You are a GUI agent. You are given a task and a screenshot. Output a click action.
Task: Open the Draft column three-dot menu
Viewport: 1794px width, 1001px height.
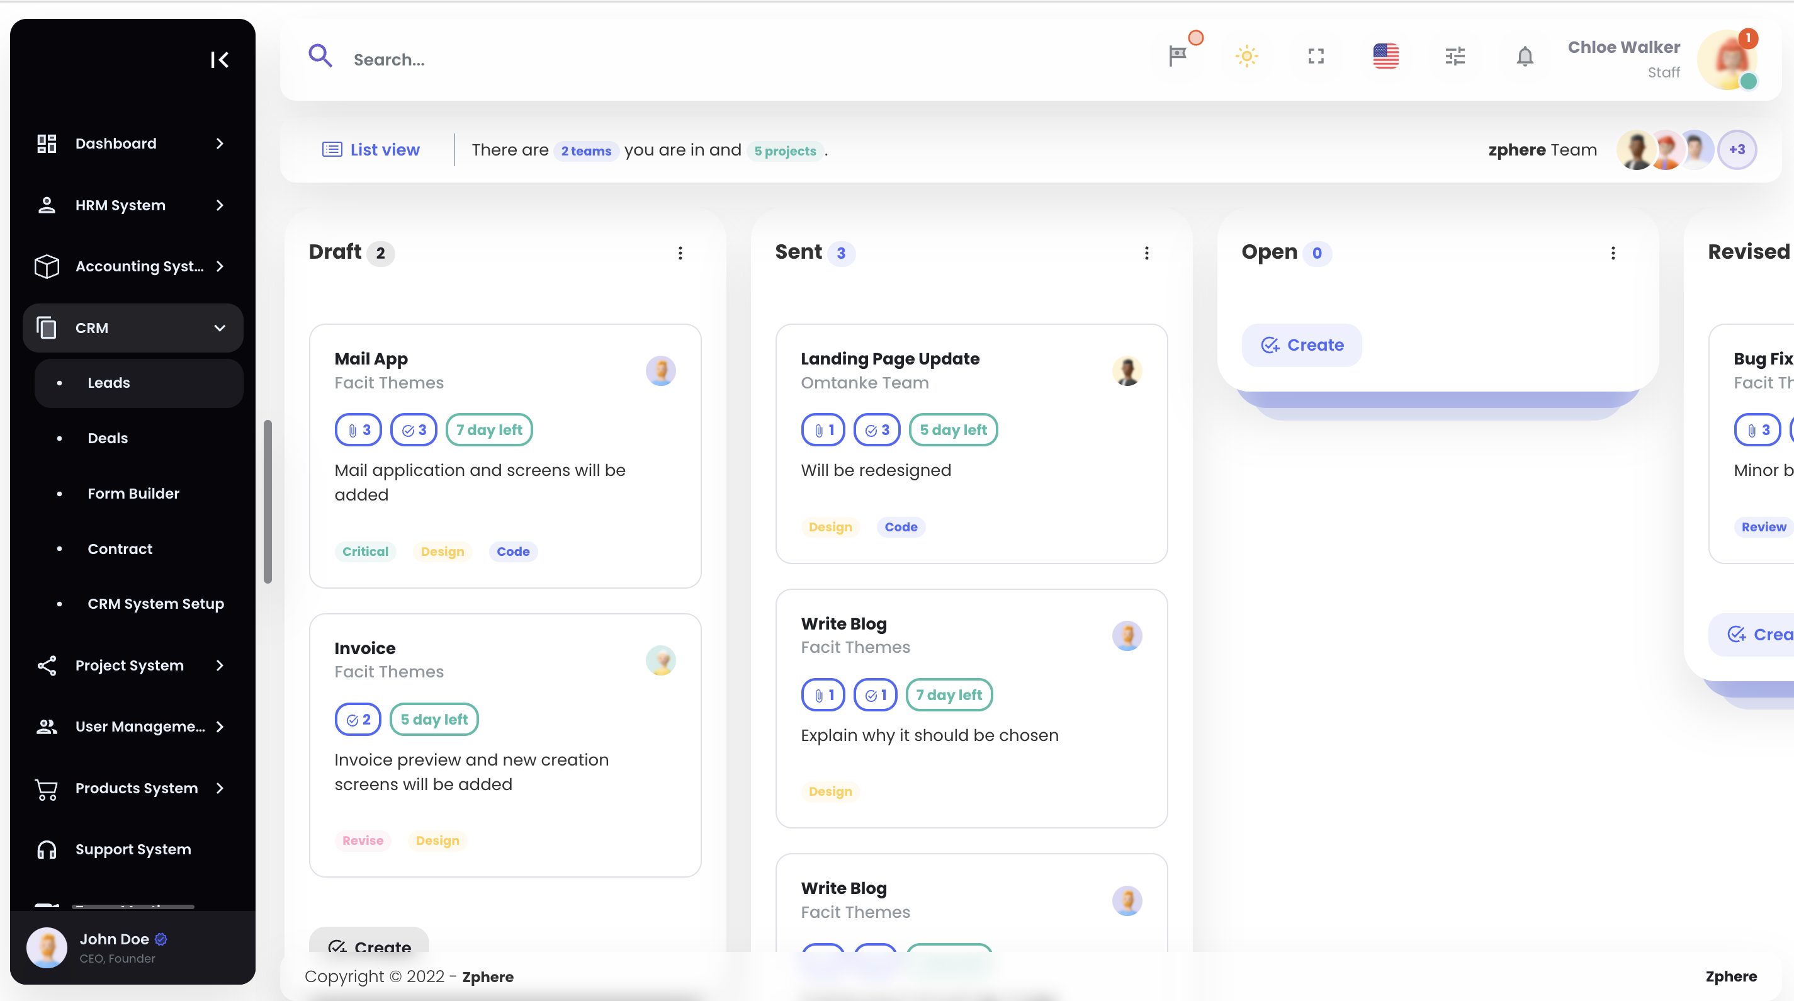(x=680, y=253)
